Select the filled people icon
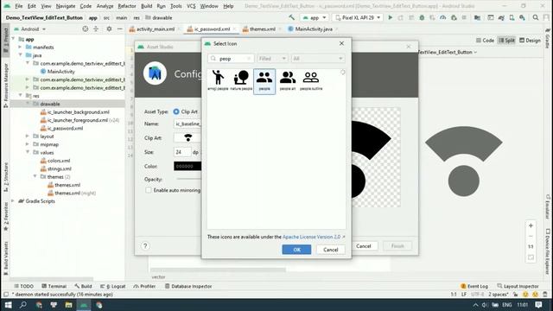This screenshot has height=311, width=553. point(264,81)
